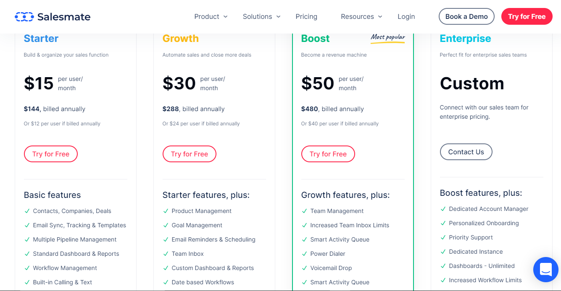
Task: Click the Most popular badge
Action: coord(387,38)
